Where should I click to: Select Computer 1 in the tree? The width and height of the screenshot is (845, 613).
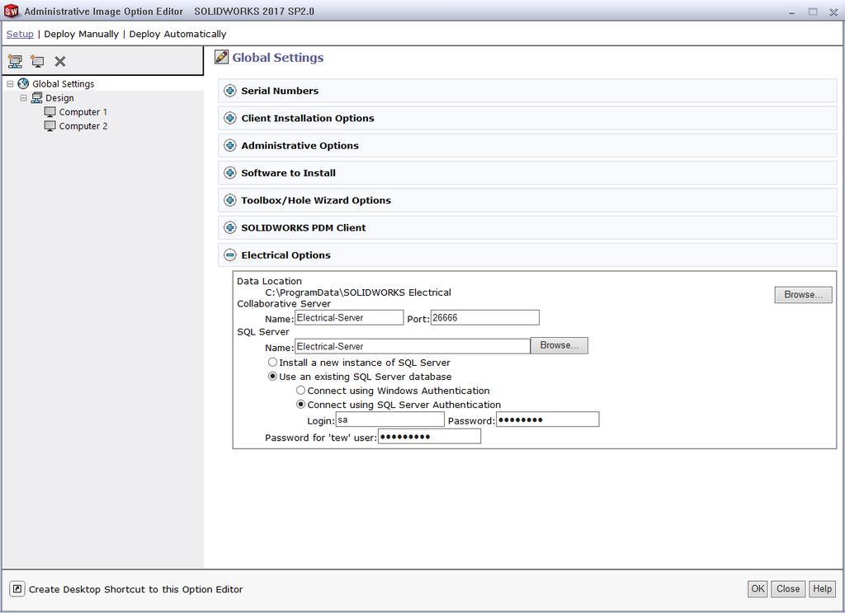point(83,112)
